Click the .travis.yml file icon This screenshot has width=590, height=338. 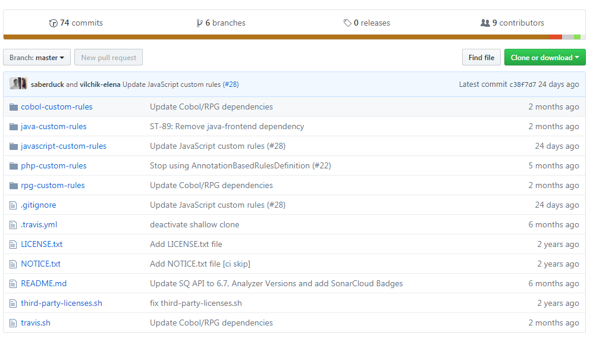13,225
